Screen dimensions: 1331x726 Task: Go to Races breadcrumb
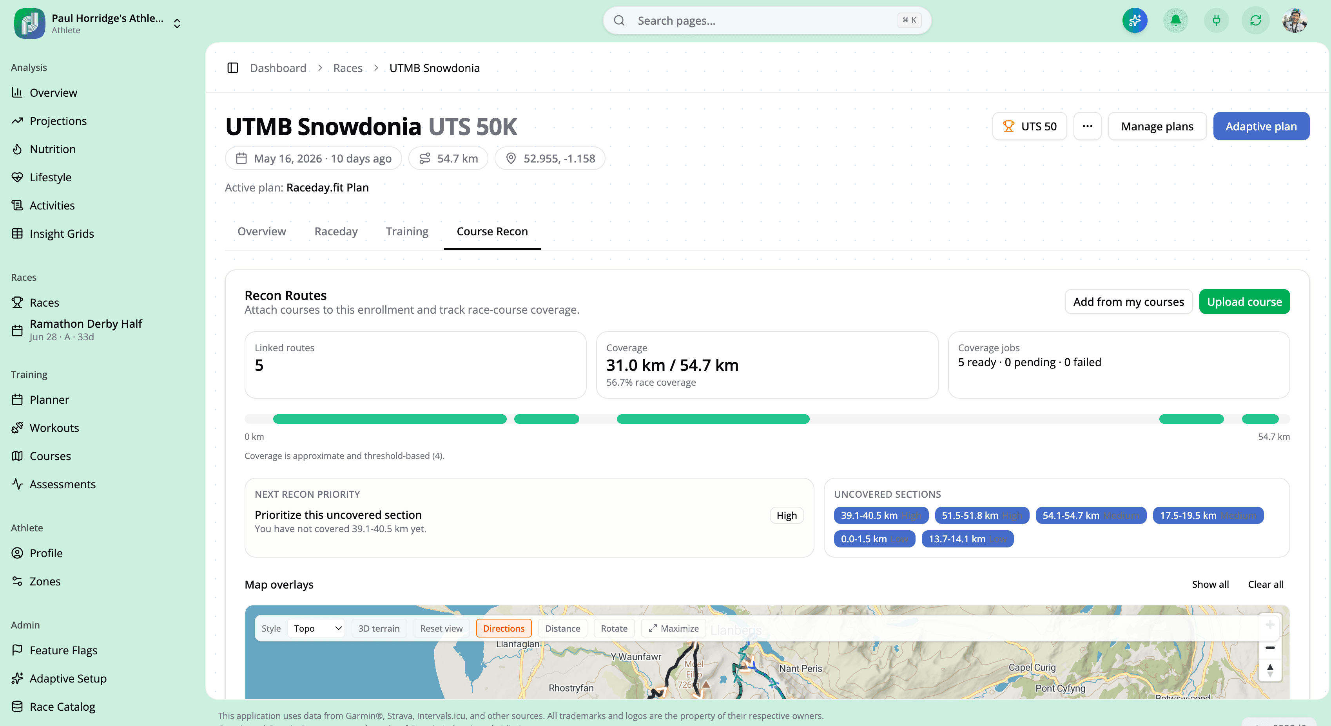pyautogui.click(x=348, y=68)
